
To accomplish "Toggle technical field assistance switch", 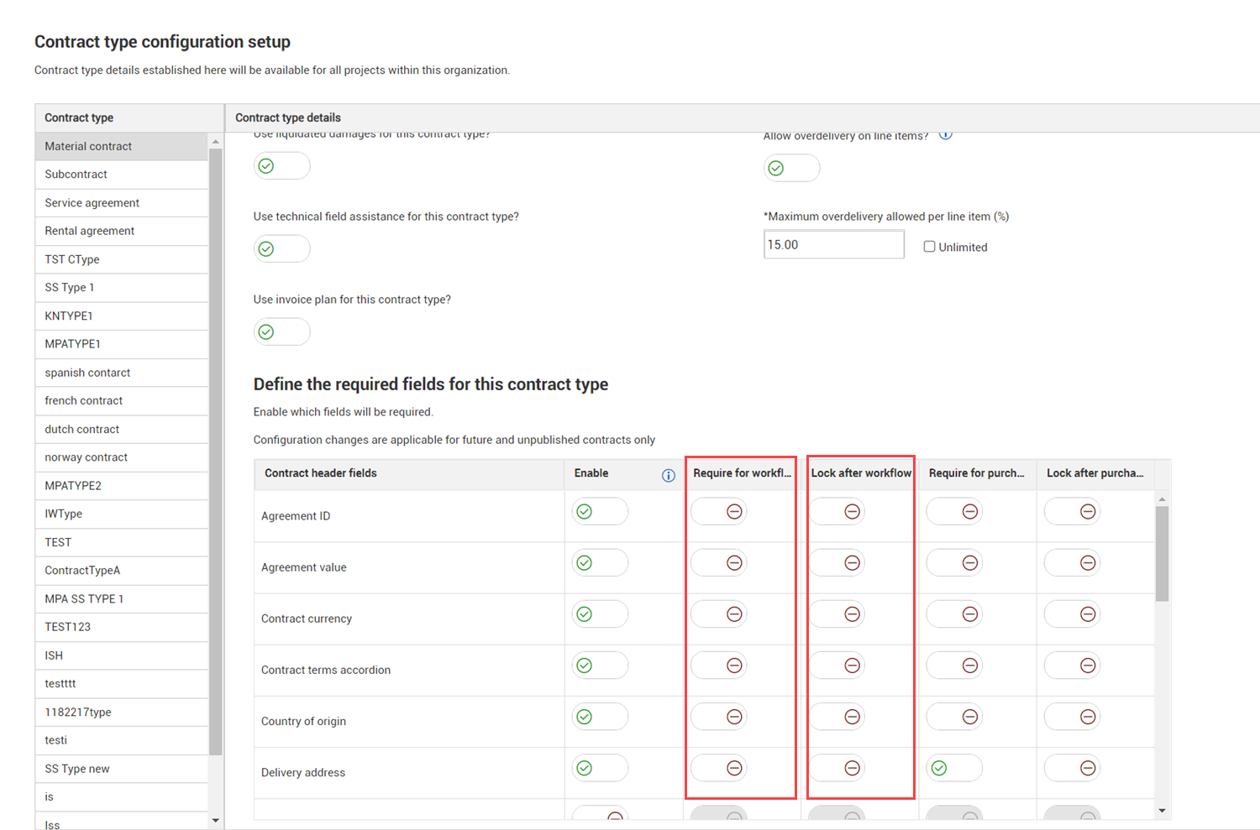I will click(x=282, y=248).
